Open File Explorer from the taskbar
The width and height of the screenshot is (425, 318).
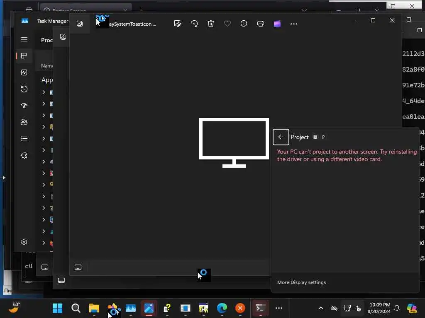[94, 308]
